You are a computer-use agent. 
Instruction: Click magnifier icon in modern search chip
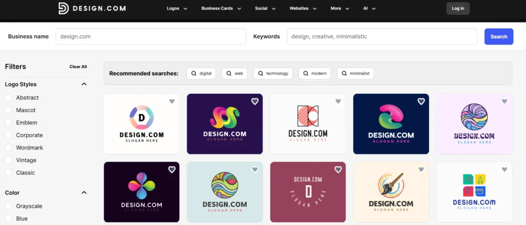[x=306, y=73]
